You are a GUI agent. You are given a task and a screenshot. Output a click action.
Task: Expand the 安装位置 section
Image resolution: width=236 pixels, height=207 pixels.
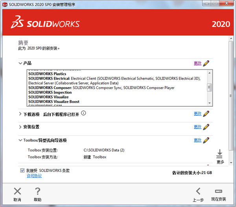pyautogui.click(x=20, y=127)
